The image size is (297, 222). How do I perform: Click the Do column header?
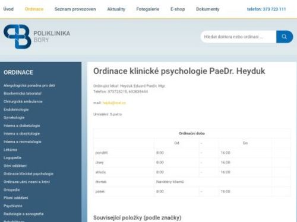(x=245, y=143)
